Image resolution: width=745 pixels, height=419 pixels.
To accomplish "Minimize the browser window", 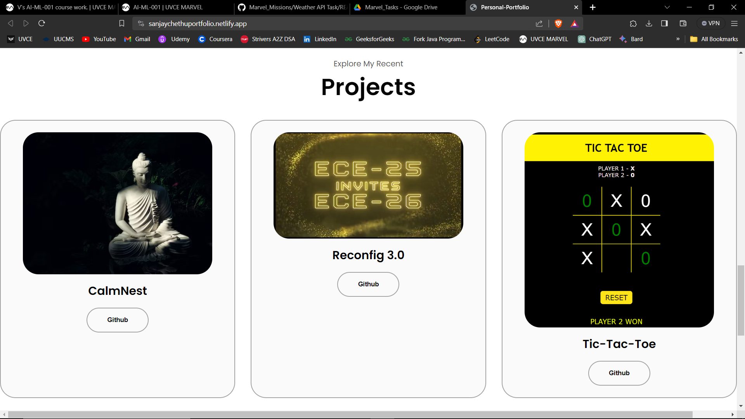I will (689, 7).
